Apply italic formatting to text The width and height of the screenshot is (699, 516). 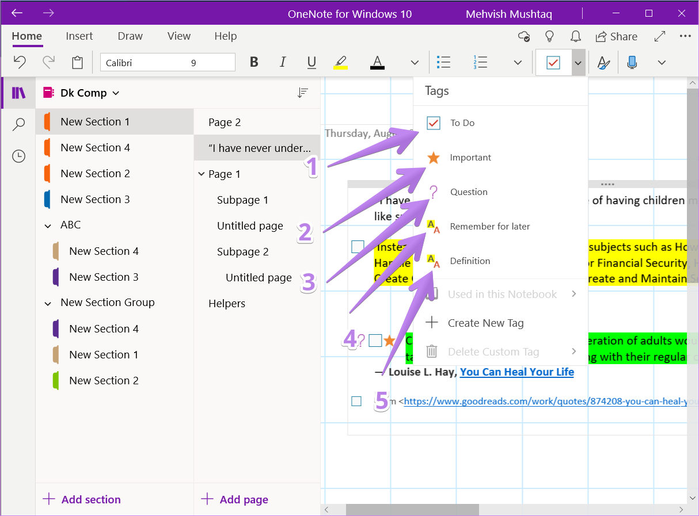click(x=283, y=62)
